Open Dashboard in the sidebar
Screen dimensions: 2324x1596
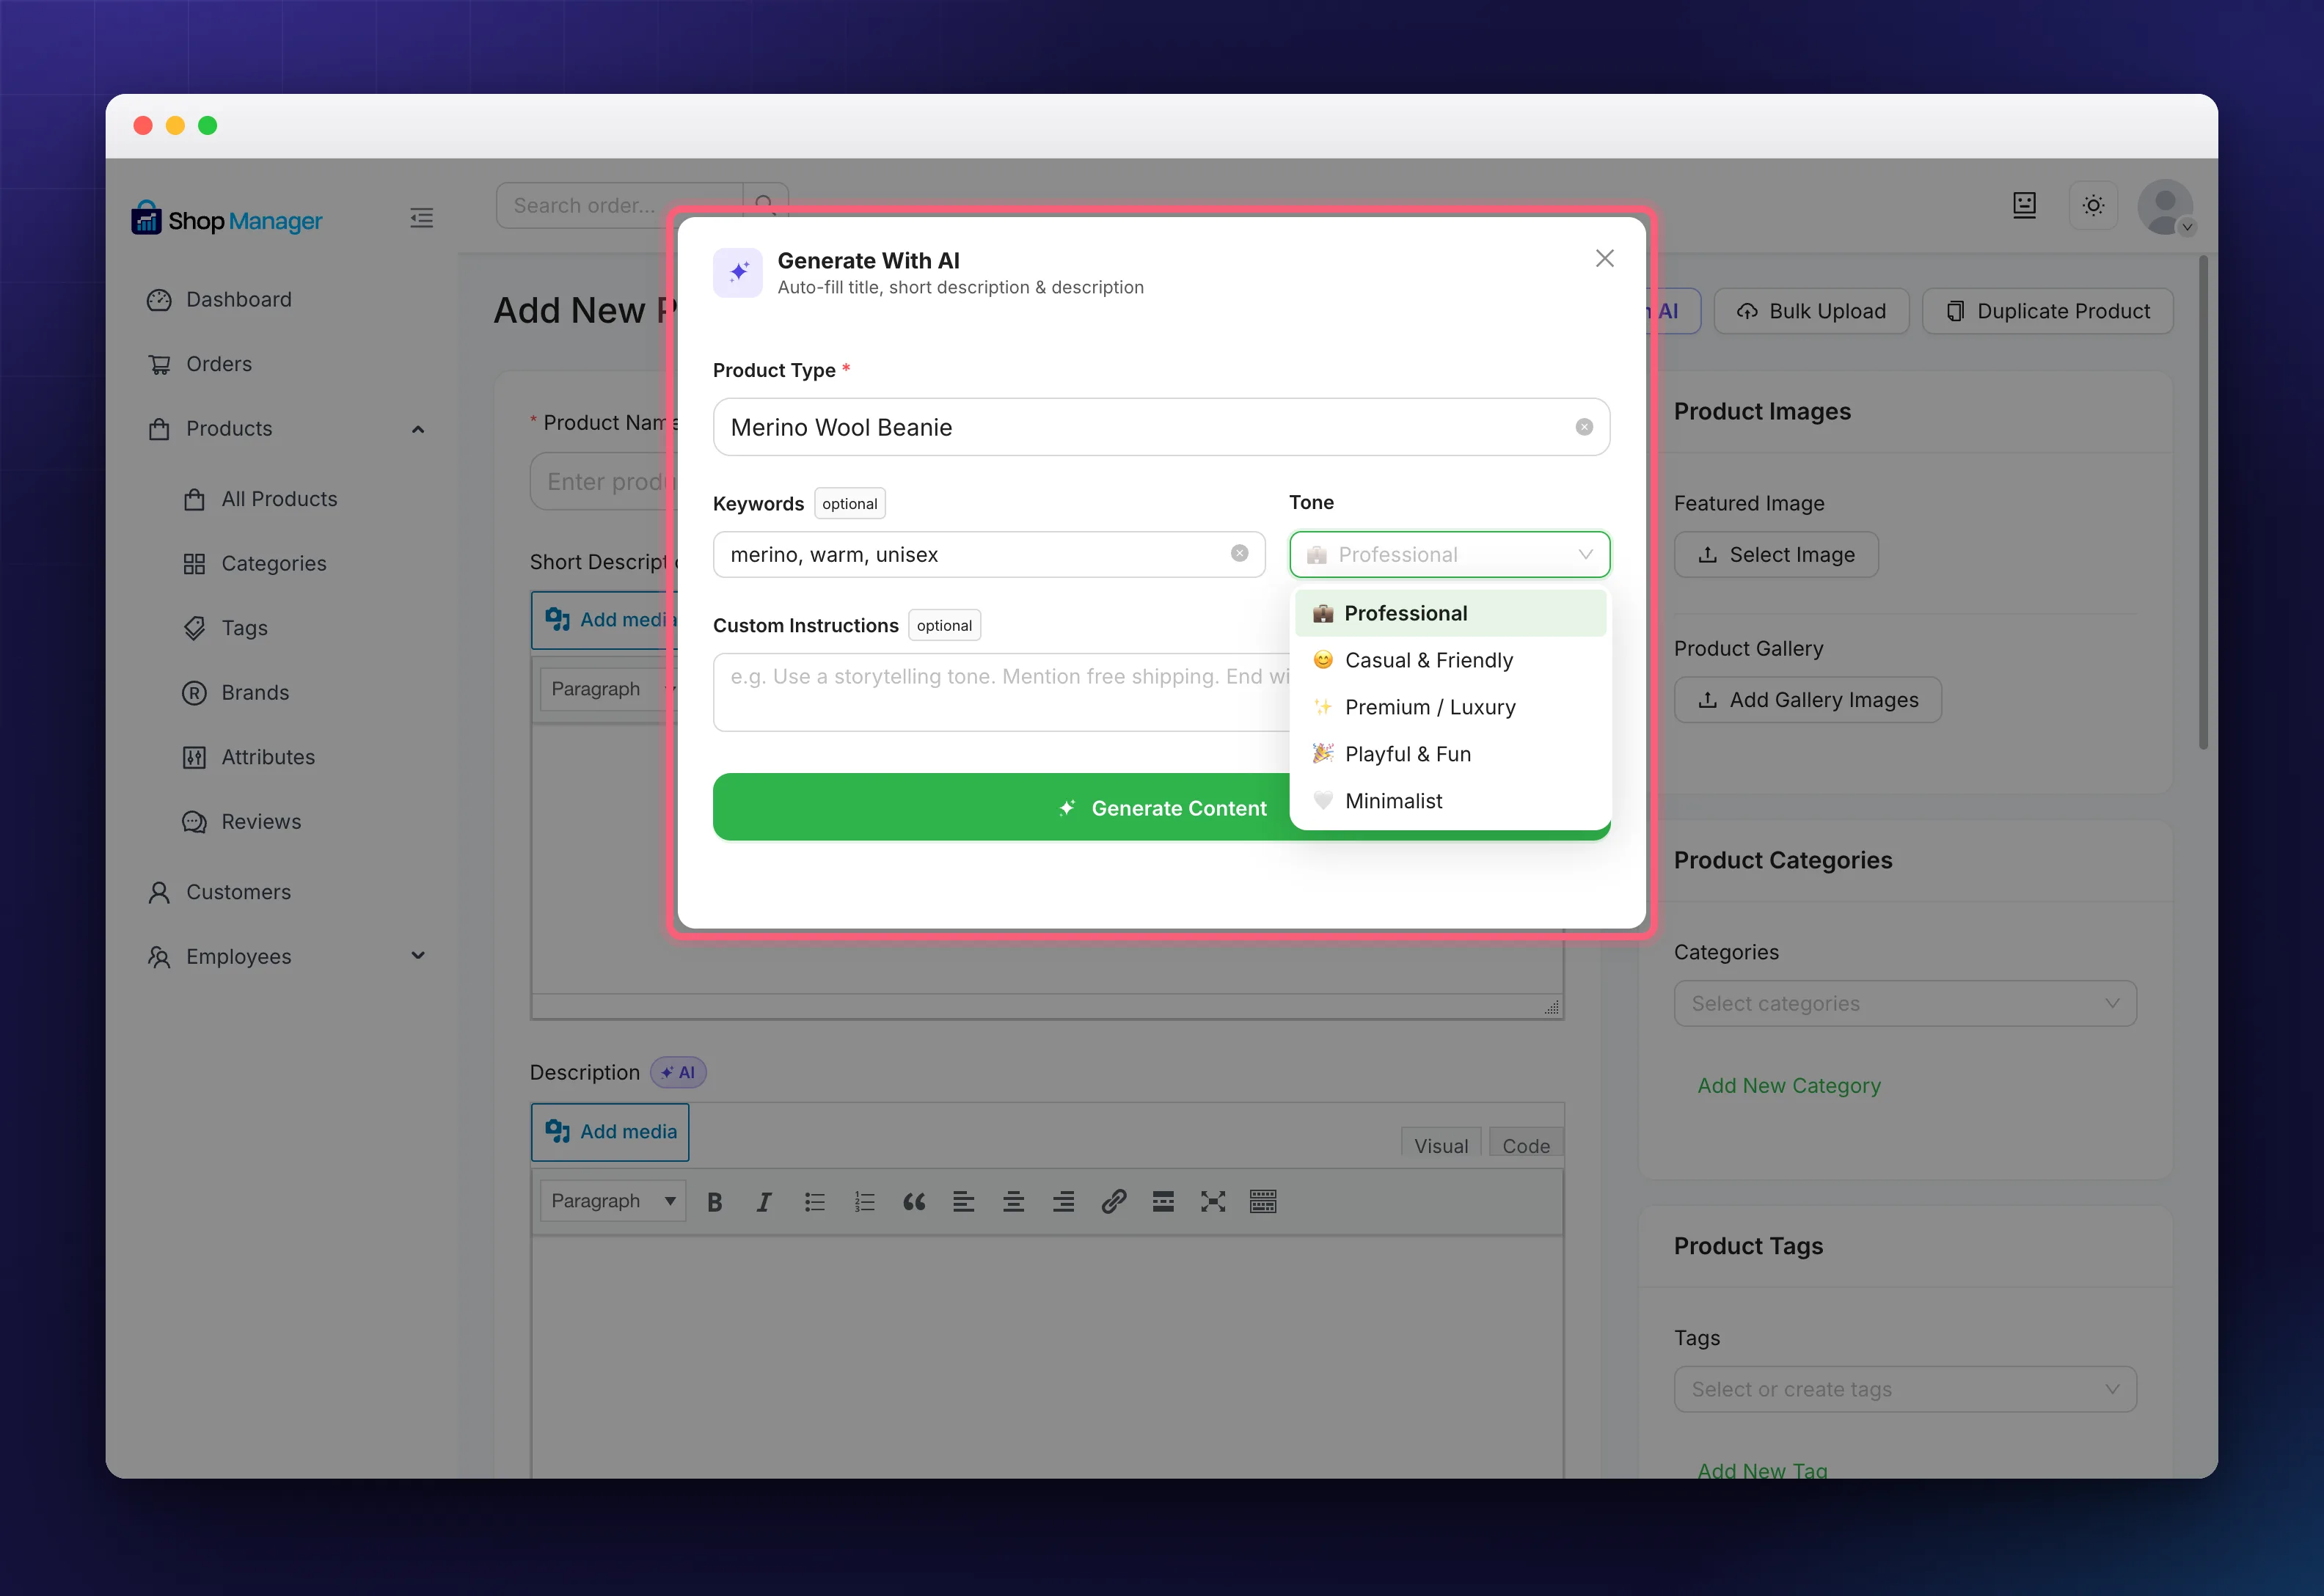(238, 300)
